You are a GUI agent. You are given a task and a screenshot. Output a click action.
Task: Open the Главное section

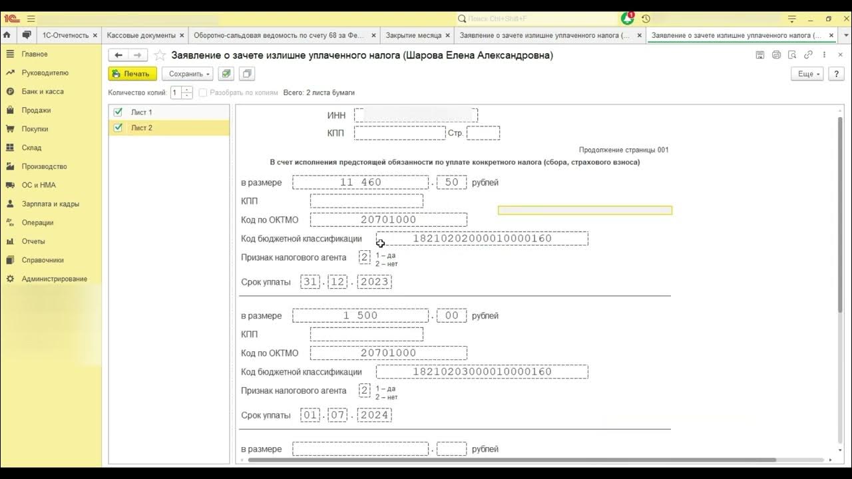35,54
